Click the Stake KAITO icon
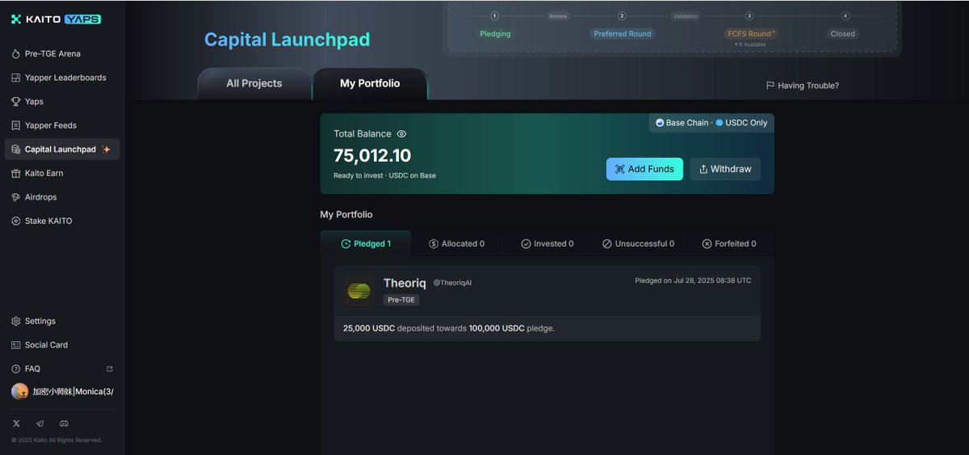 [x=16, y=221]
